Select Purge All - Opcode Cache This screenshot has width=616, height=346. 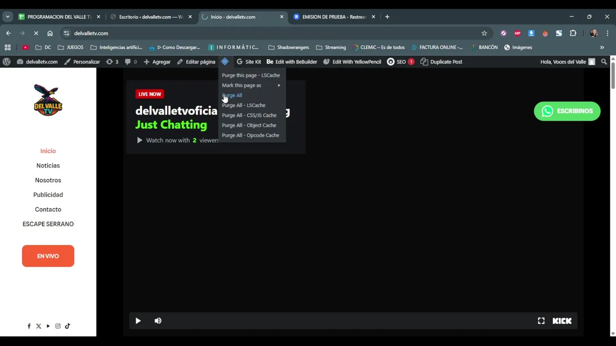(x=250, y=136)
